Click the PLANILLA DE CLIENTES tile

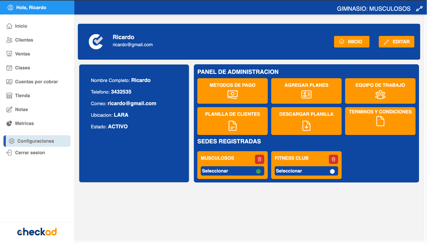(x=232, y=121)
